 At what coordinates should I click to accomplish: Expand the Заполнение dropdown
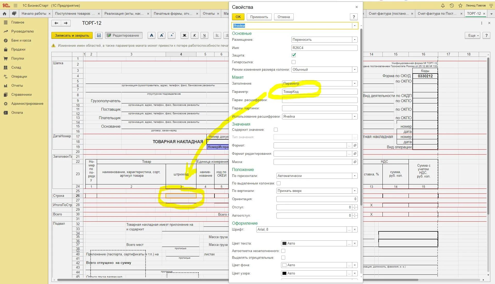click(355, 84)
